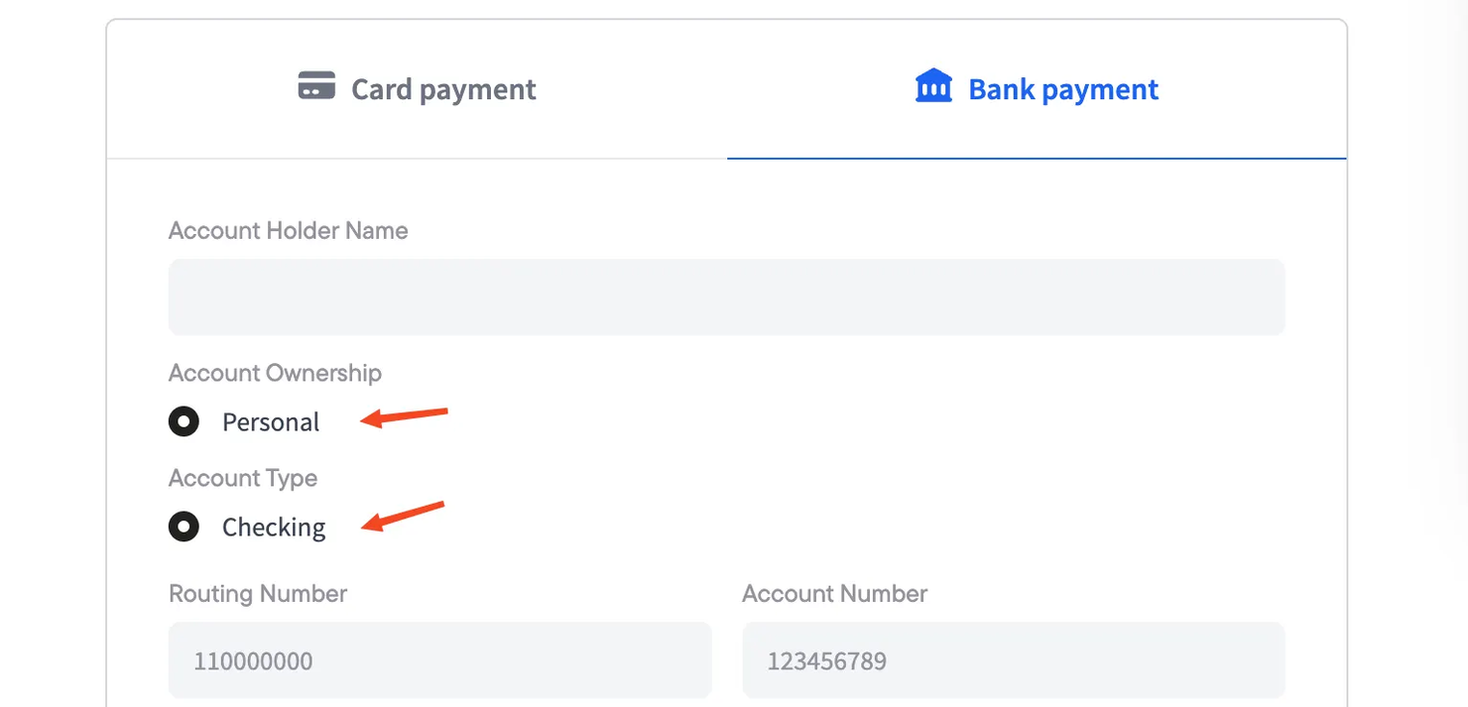
Task: Click the blue underline below Bank payment
Action: click(x=1037, y=158)
